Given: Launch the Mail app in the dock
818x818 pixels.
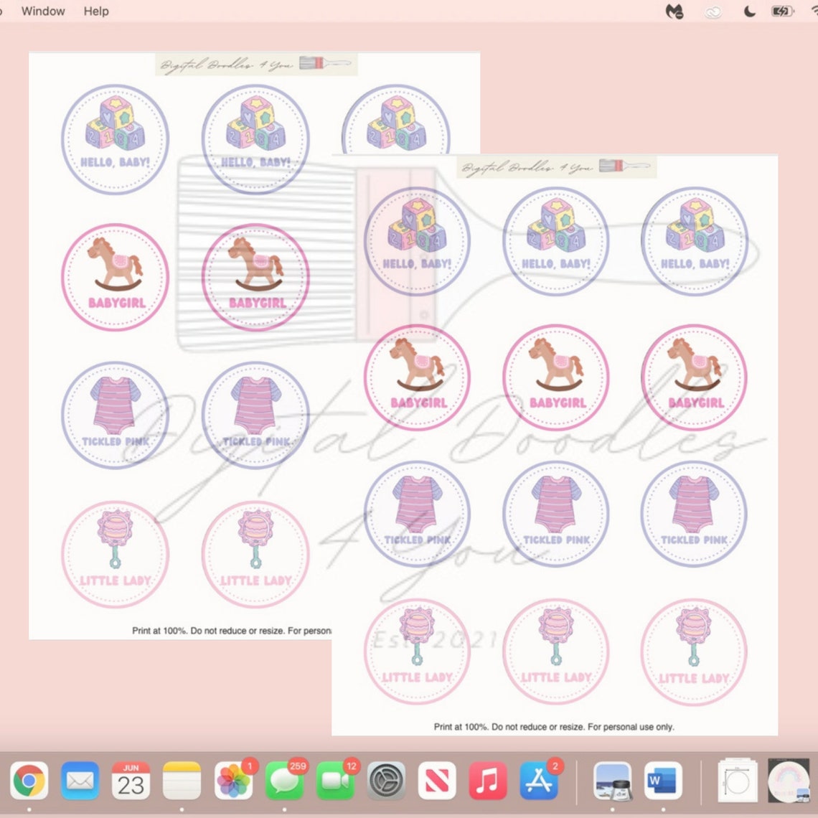Looking at the screenshot, I should 80,781.
